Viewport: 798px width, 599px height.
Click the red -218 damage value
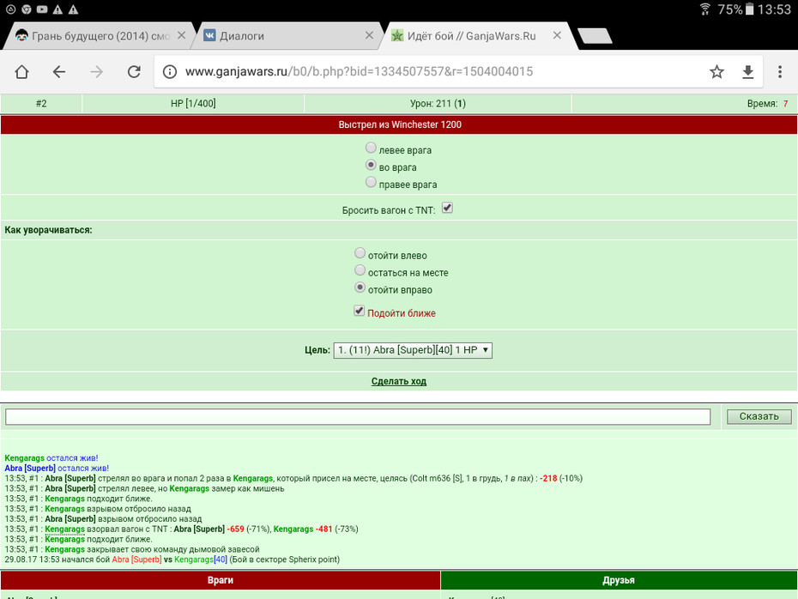coord(548,478)
